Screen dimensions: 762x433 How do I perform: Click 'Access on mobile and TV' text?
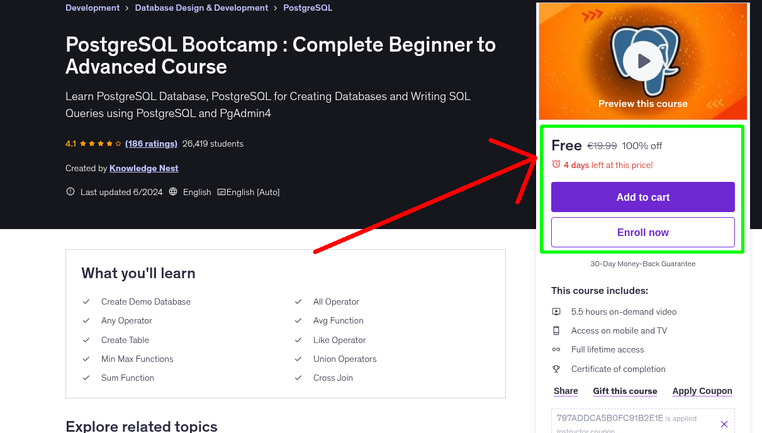pyautogui.click(x=619, y=330)
